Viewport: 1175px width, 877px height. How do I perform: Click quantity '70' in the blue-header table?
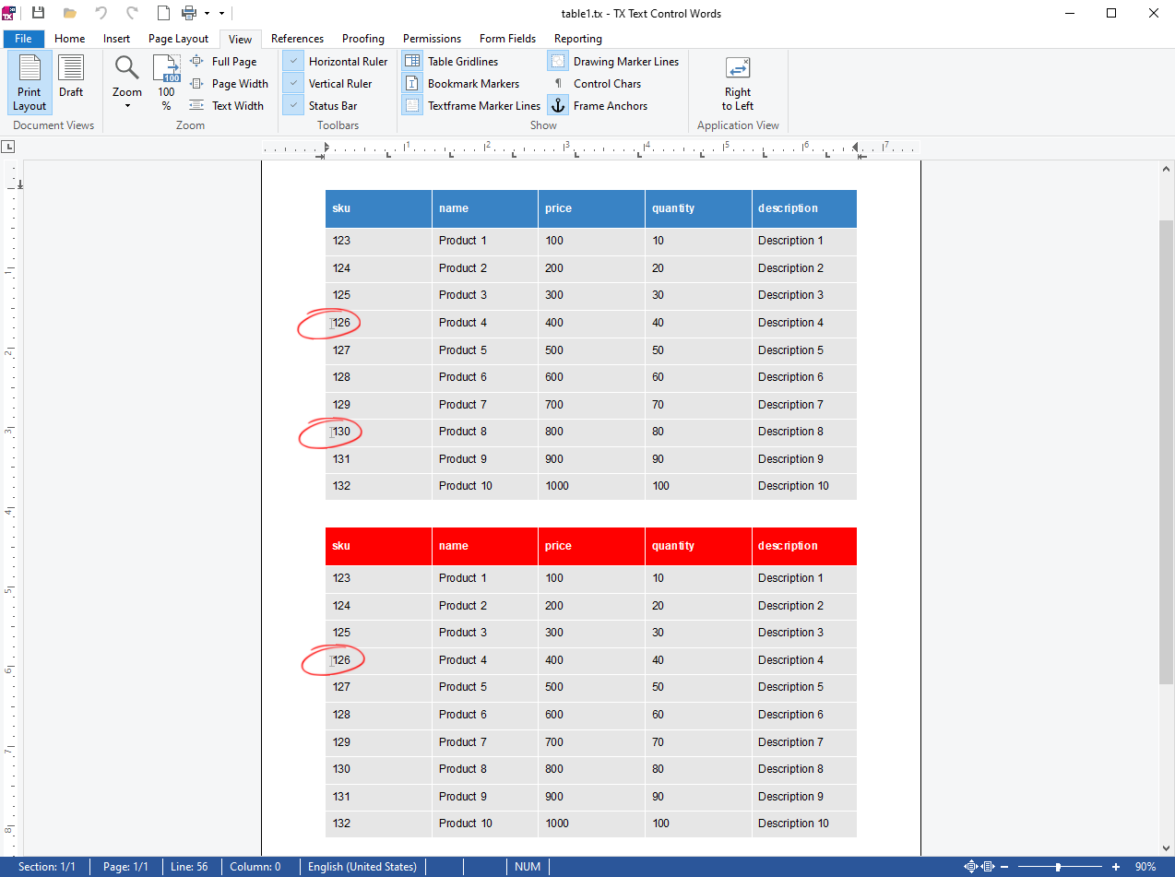(658, 405)
